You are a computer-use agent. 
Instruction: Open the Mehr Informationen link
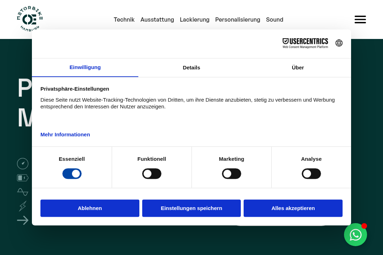tap(65, 135)
